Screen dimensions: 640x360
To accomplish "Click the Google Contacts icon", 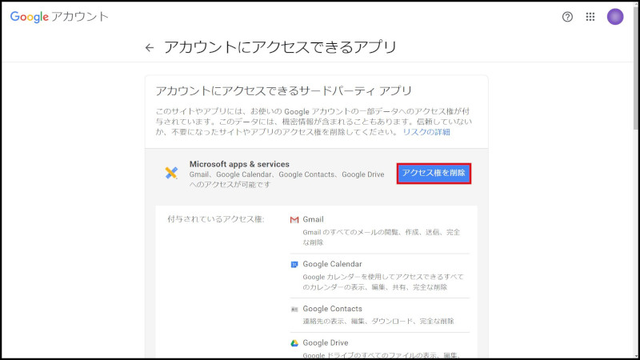I will click(294, 309).
